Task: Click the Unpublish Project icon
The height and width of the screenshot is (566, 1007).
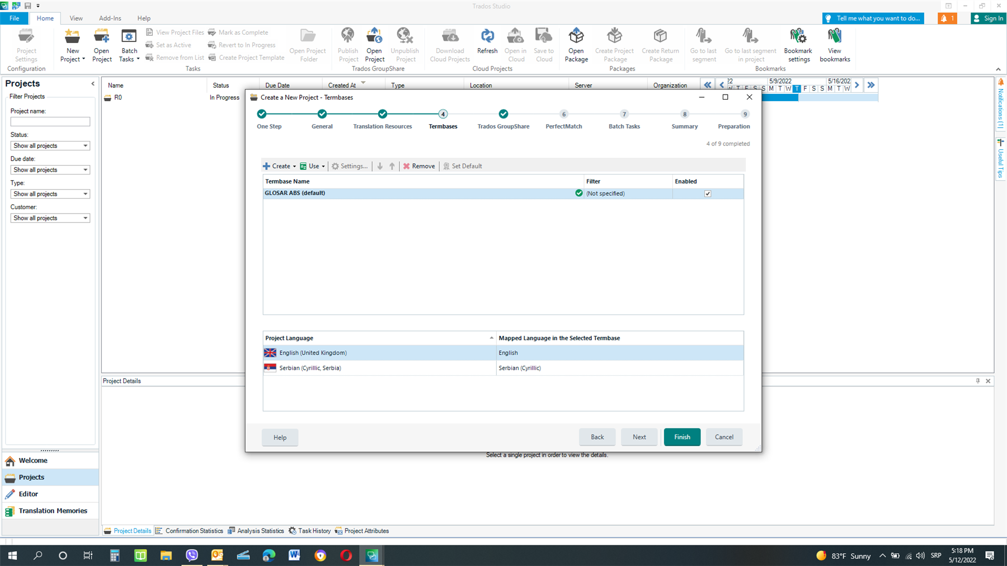Action: tap(405, 45)
